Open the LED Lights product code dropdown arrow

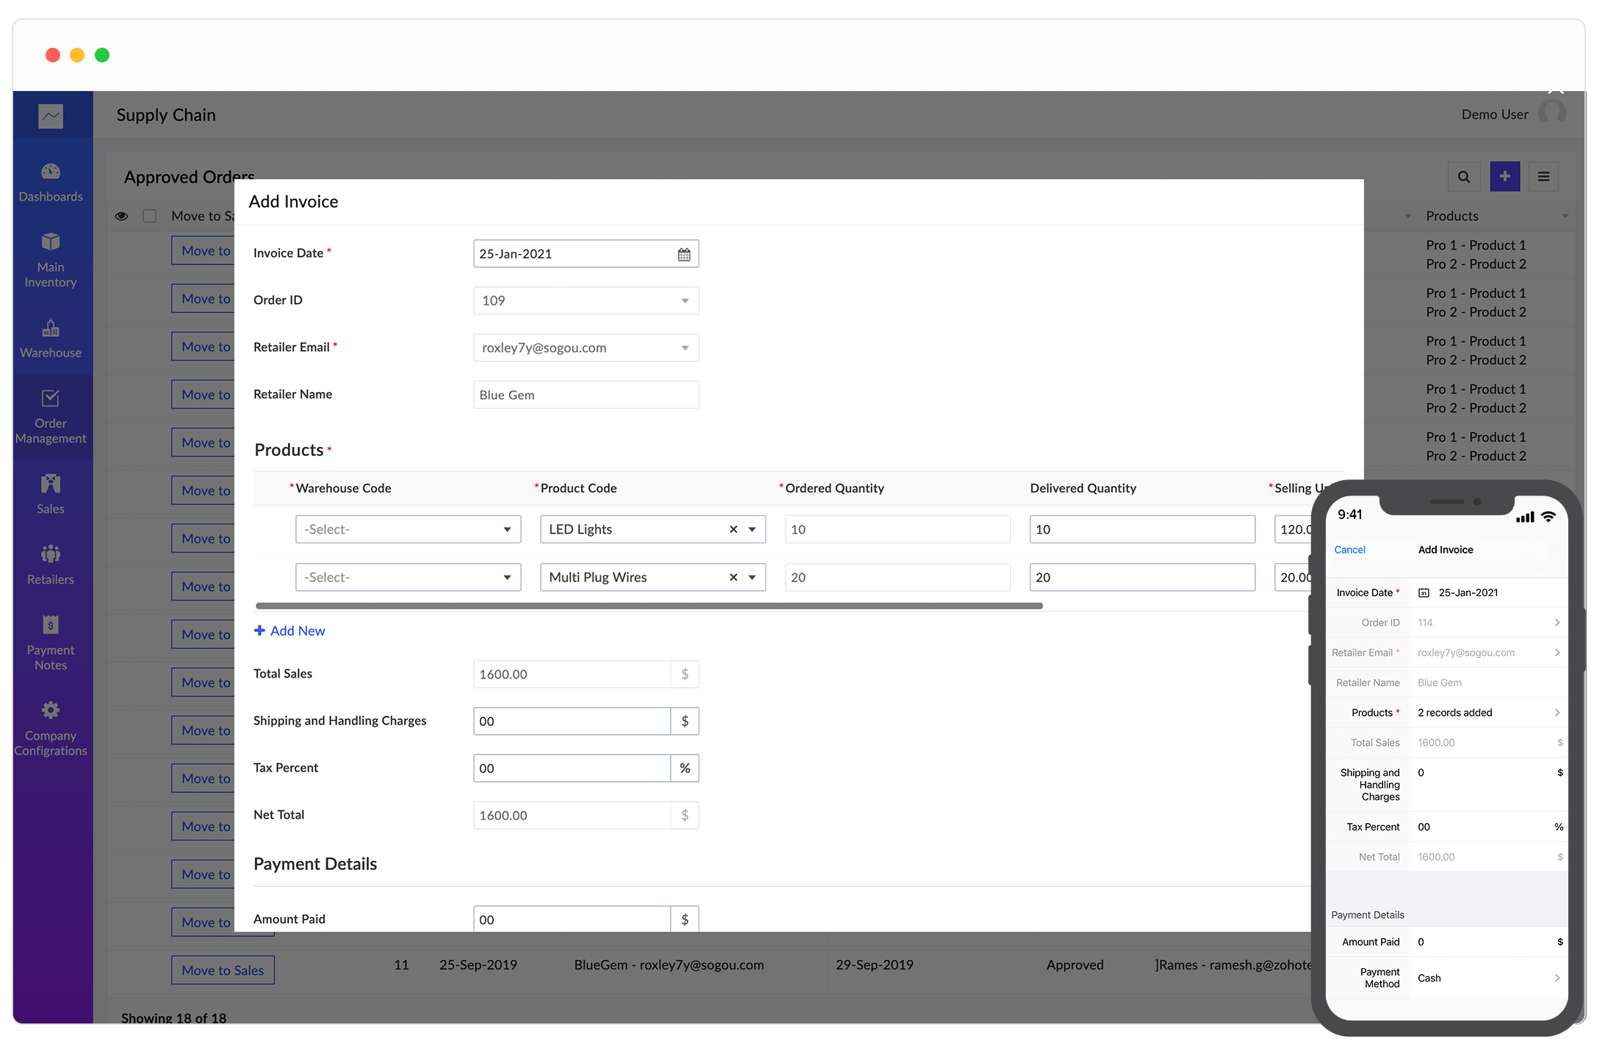coord(752,529)
